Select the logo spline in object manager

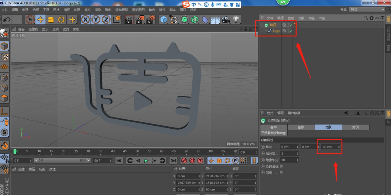[276, 31]
